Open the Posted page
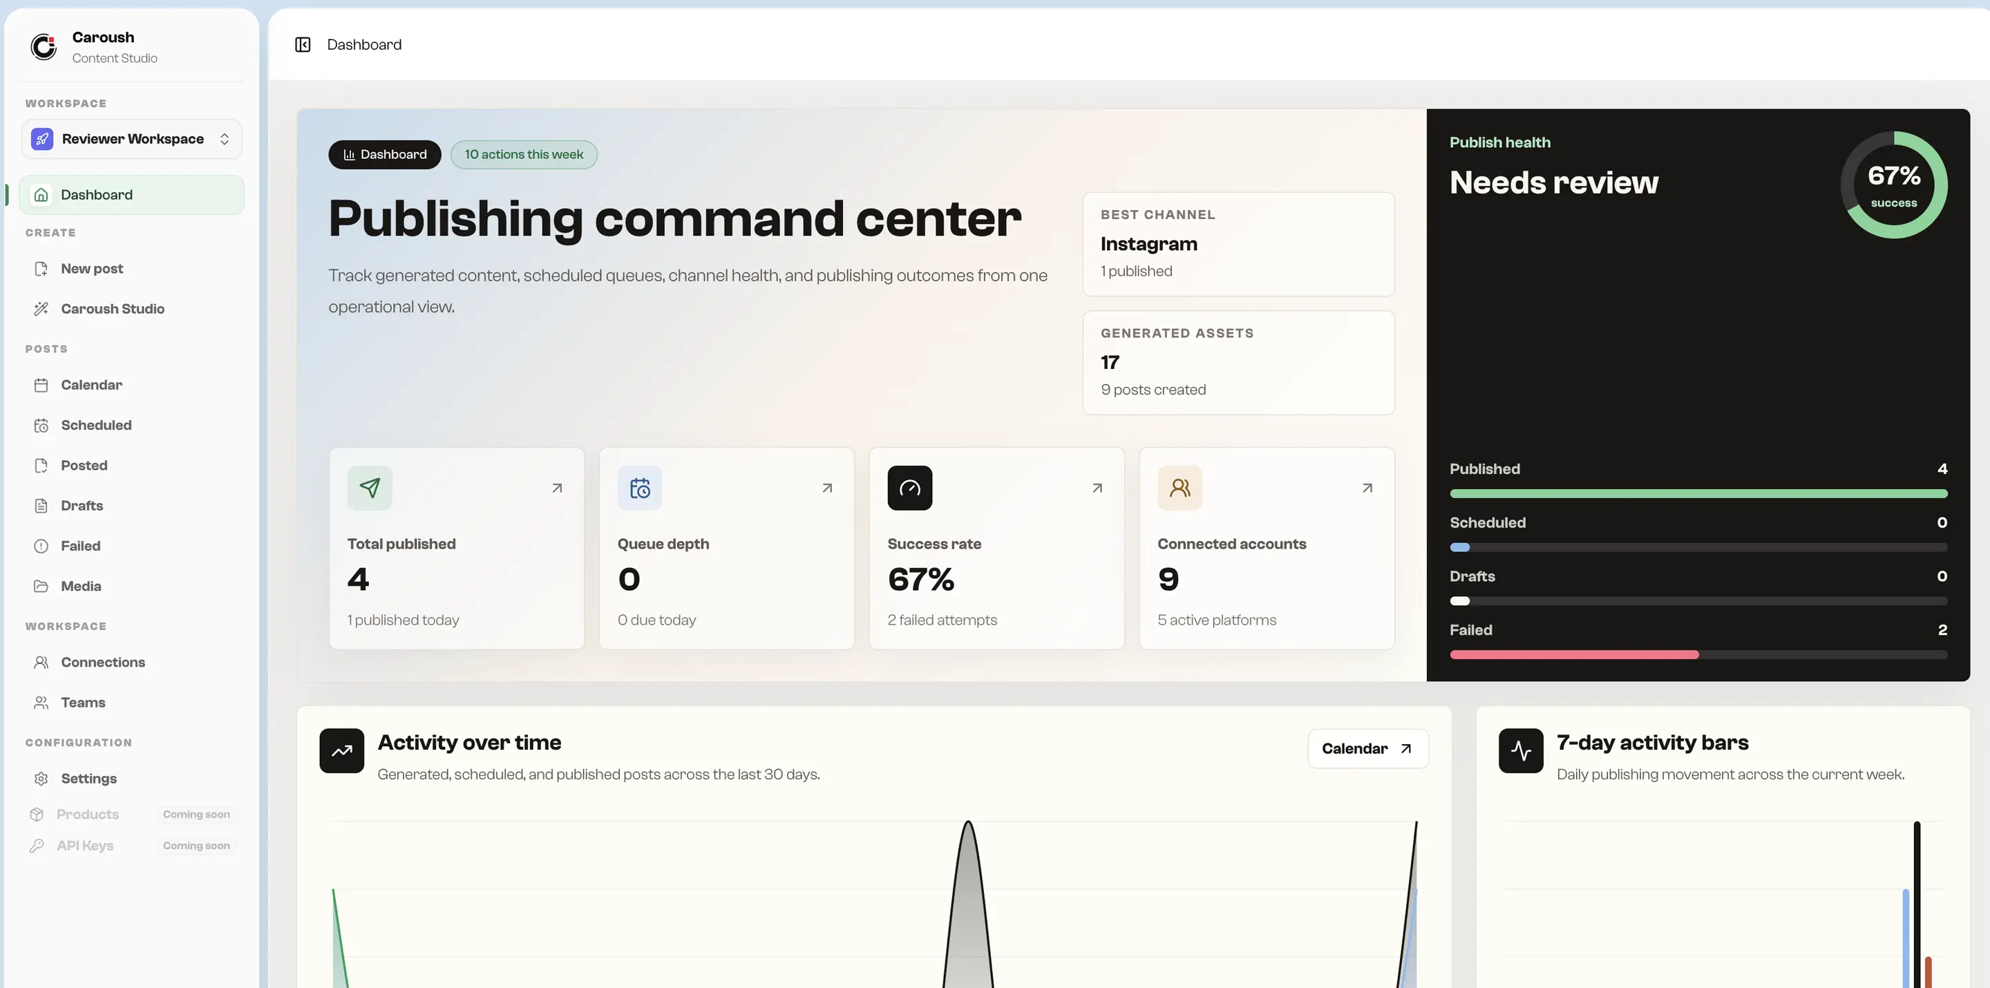The height and width of the screenshot is (988, 1990). [x=131, y=465]
